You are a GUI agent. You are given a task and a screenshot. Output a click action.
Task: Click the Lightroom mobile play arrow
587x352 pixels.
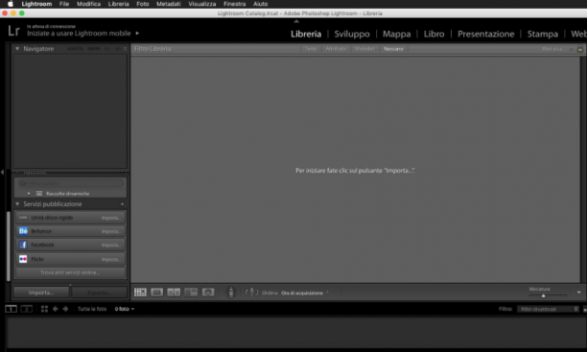(x=137, y=33)
